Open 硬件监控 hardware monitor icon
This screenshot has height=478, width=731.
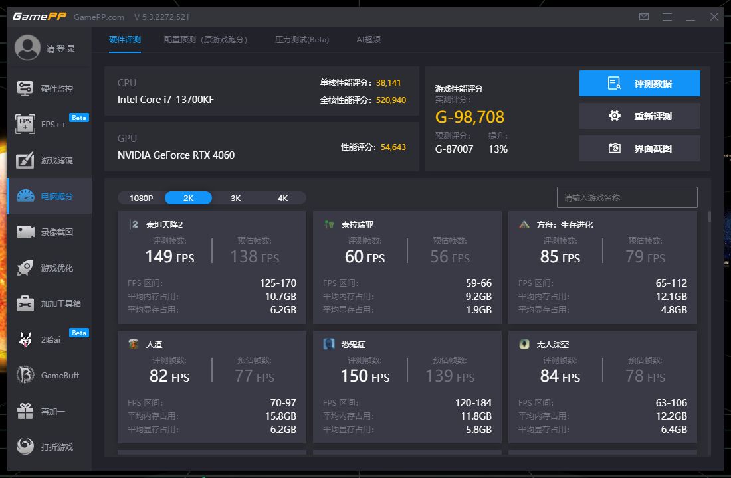click(25, 88)
